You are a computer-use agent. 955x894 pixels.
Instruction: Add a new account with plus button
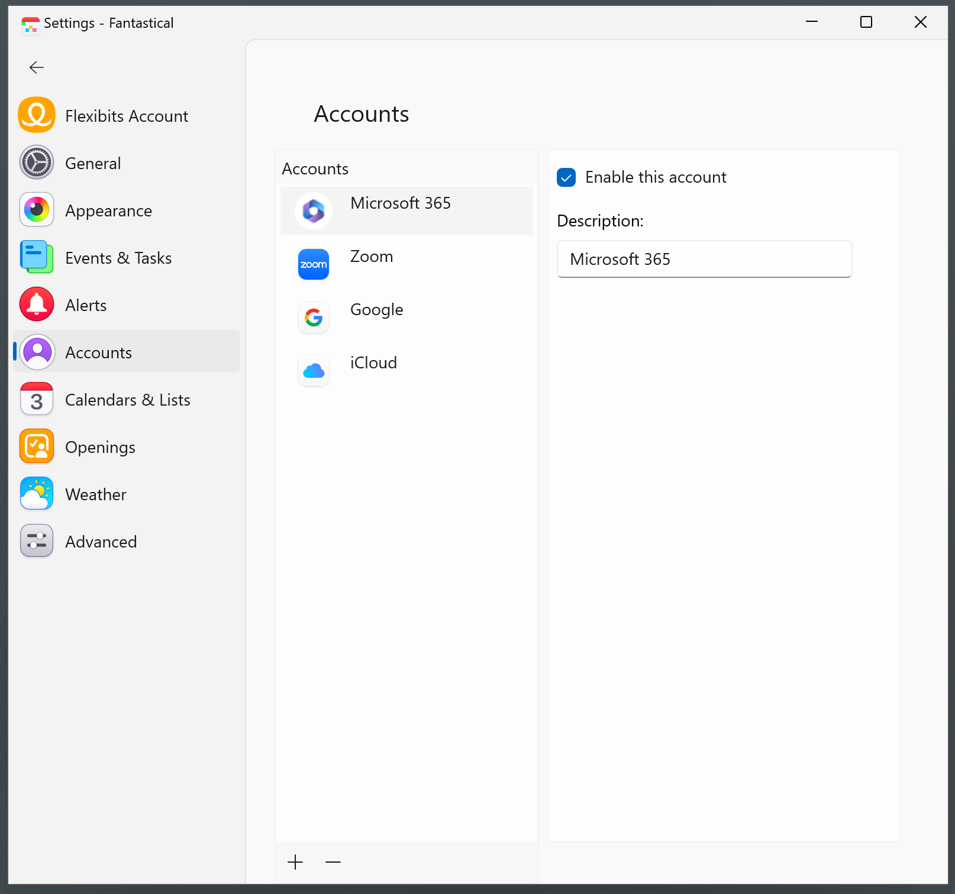(x=295, y=862)
